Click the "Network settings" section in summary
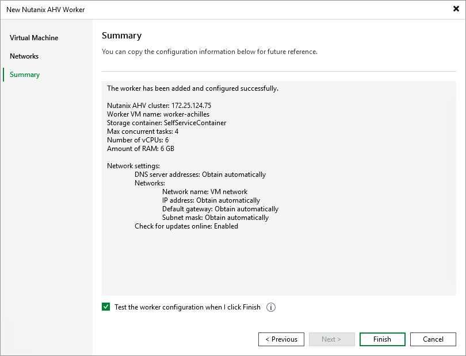466x356 pixels. pos(131,165)
